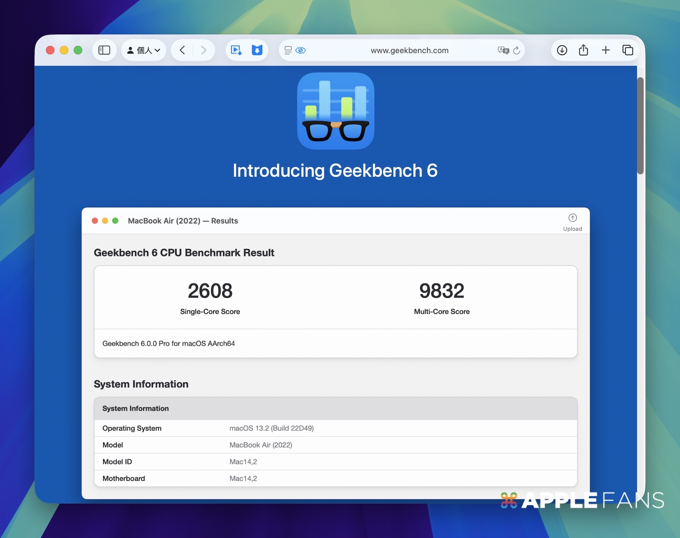The image size is (680, 538).
Task: Click the Geekbench 6 app logo
Action: pos(335,111)
